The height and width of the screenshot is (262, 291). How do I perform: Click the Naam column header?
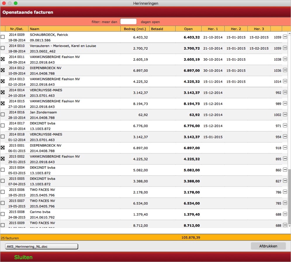75,29
